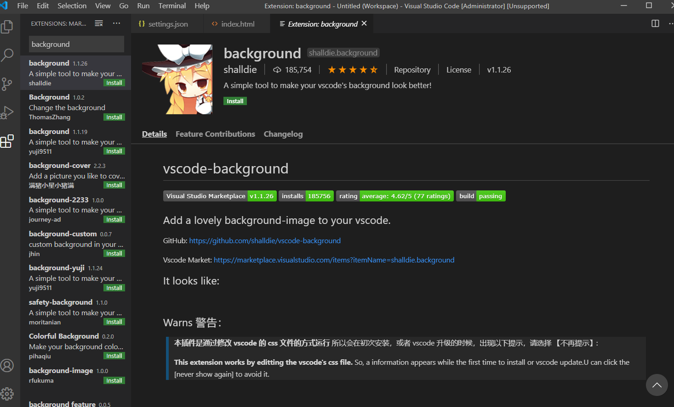
Task: Open Extensions panel more actions ellipsis
Action: point(116,23)
